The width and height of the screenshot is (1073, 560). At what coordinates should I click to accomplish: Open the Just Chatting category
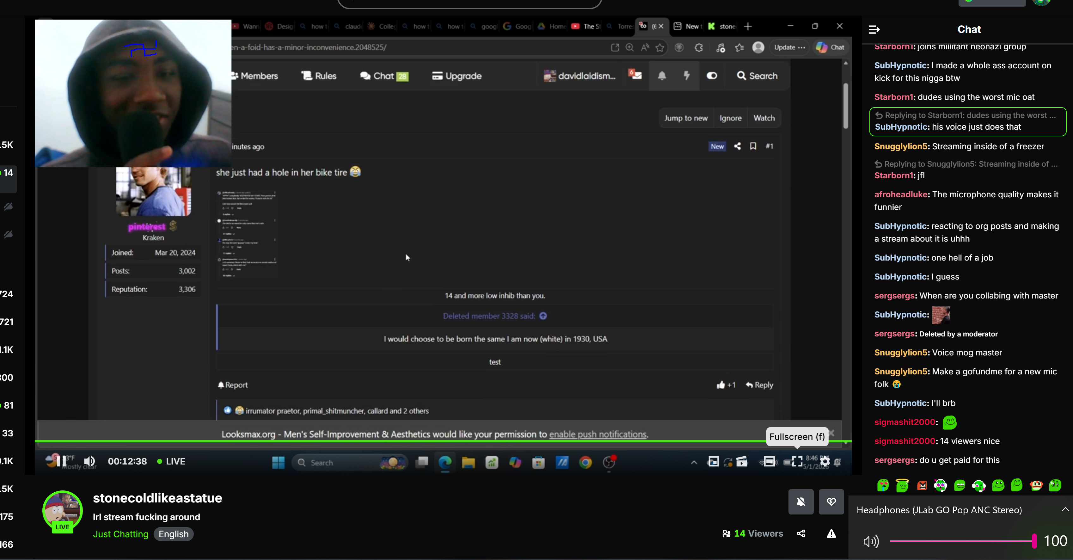click(120, 534)
